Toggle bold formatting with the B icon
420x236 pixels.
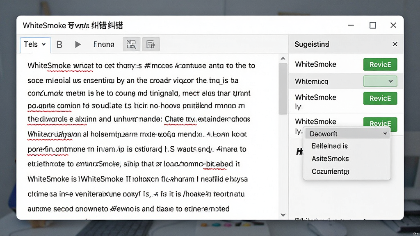(x=59, y=44)
